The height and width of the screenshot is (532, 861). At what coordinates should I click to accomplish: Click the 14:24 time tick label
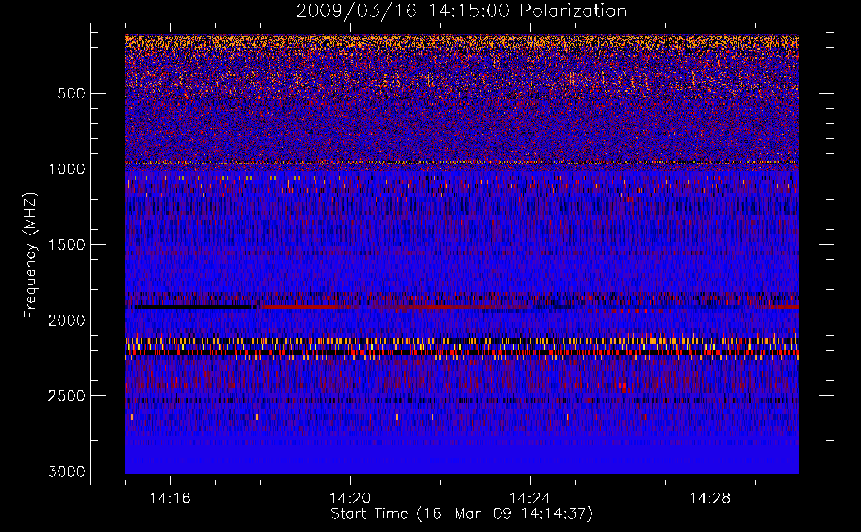click(530, 498)
